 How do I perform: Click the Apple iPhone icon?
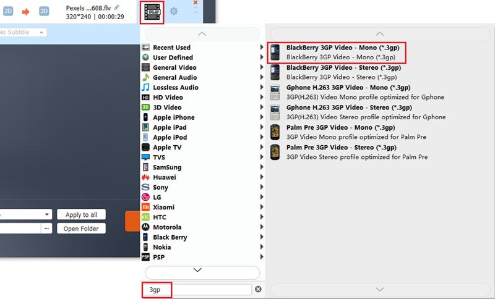tap(145, 117)
